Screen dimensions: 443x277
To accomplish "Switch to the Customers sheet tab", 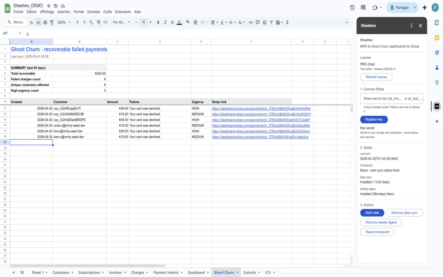I will 61,272.
